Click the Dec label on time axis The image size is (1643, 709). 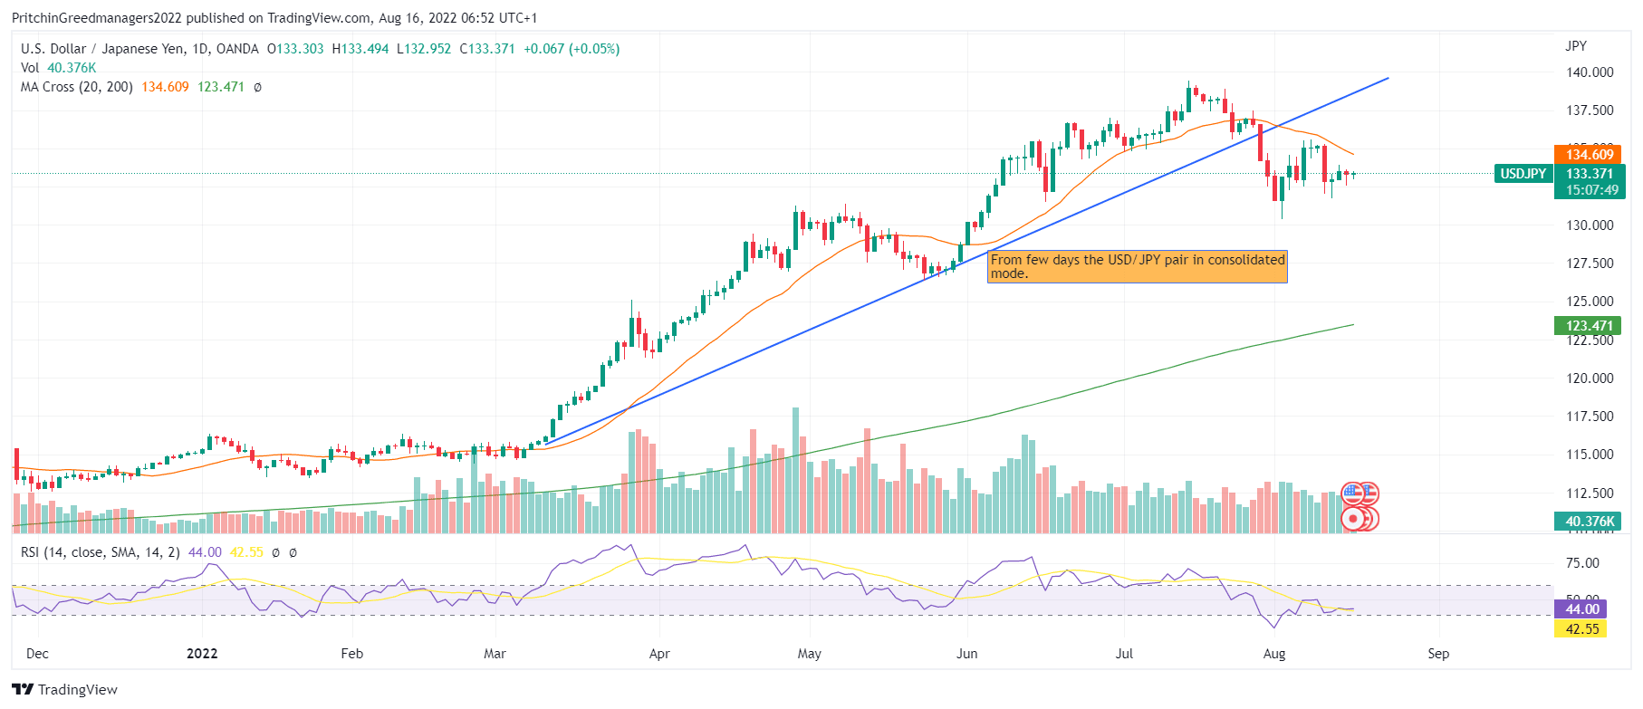point(37,654)
